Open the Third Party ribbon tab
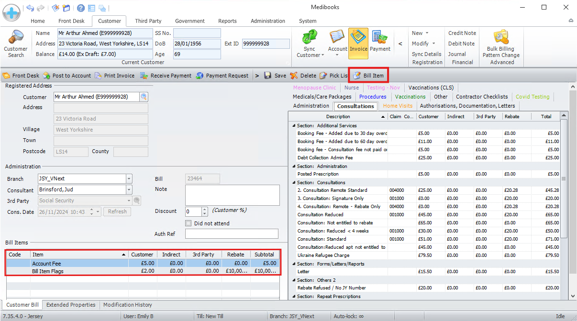This screenshot has width=577, height=321. pos(148,21)
